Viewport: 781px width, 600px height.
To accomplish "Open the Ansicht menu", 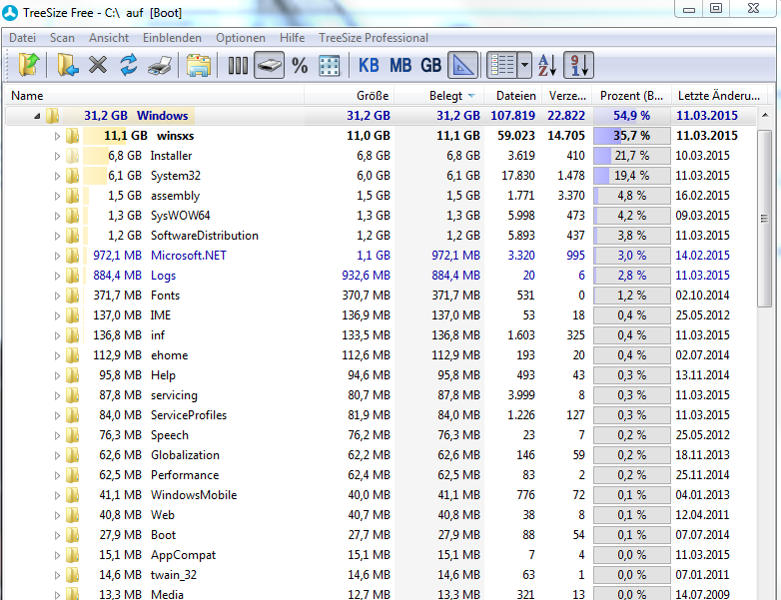I will [109, 38].
